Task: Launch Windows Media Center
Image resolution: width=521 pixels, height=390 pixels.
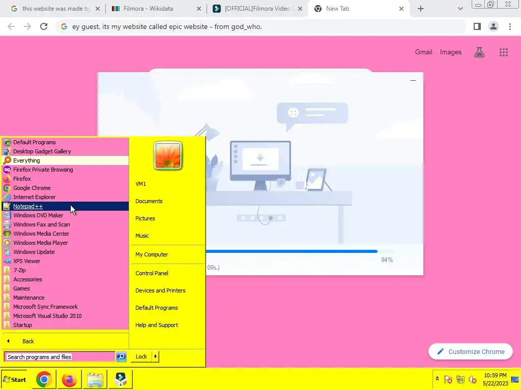Action: [65, 234]
